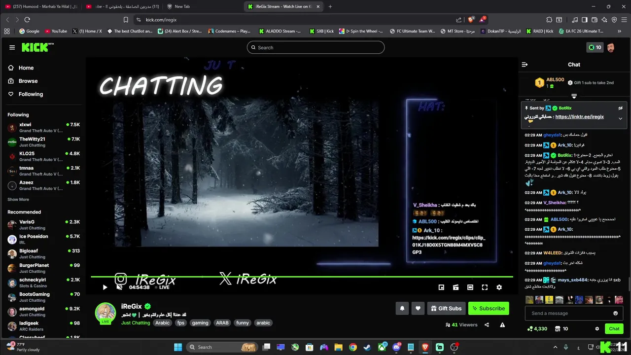Open asmongold recommended channel
Screen dimensions: 631x355
click(43, 312)
